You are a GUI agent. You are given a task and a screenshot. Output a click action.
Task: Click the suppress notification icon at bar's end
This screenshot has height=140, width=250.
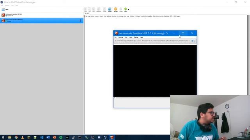tap(195, 41)
